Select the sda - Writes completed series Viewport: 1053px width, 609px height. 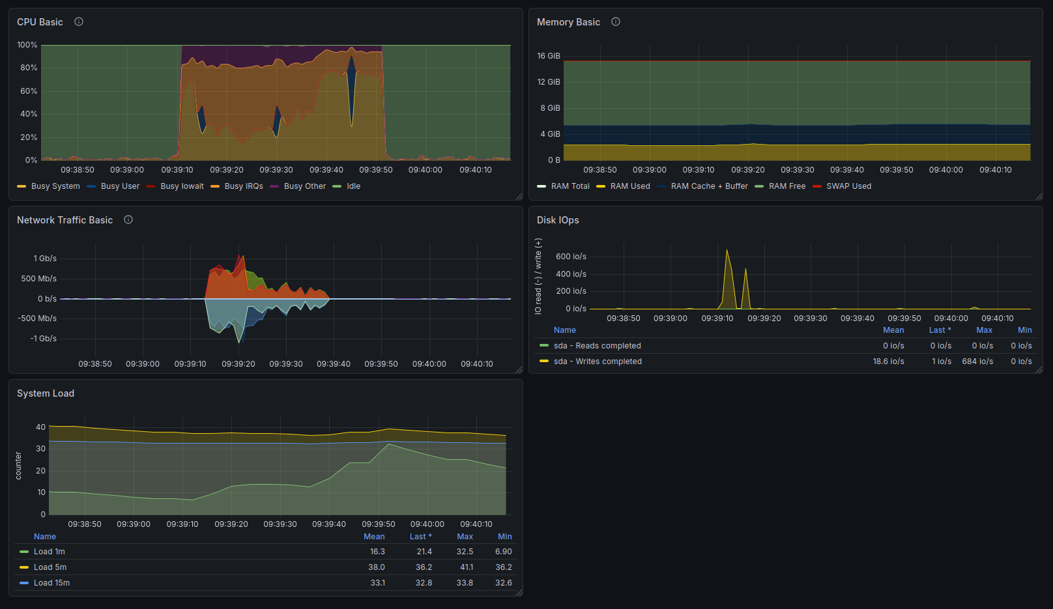[x=598, y=361]
